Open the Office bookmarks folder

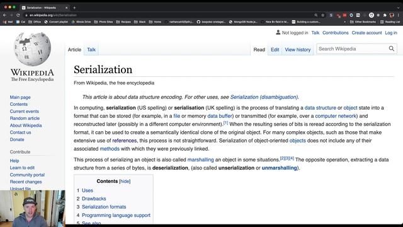click(x=35, y=22)
